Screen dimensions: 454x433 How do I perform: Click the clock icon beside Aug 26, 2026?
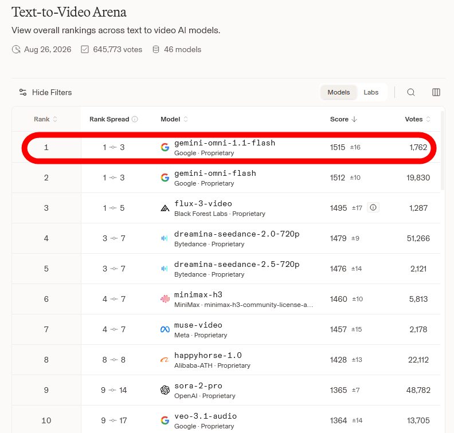click(x=16, y=49)
